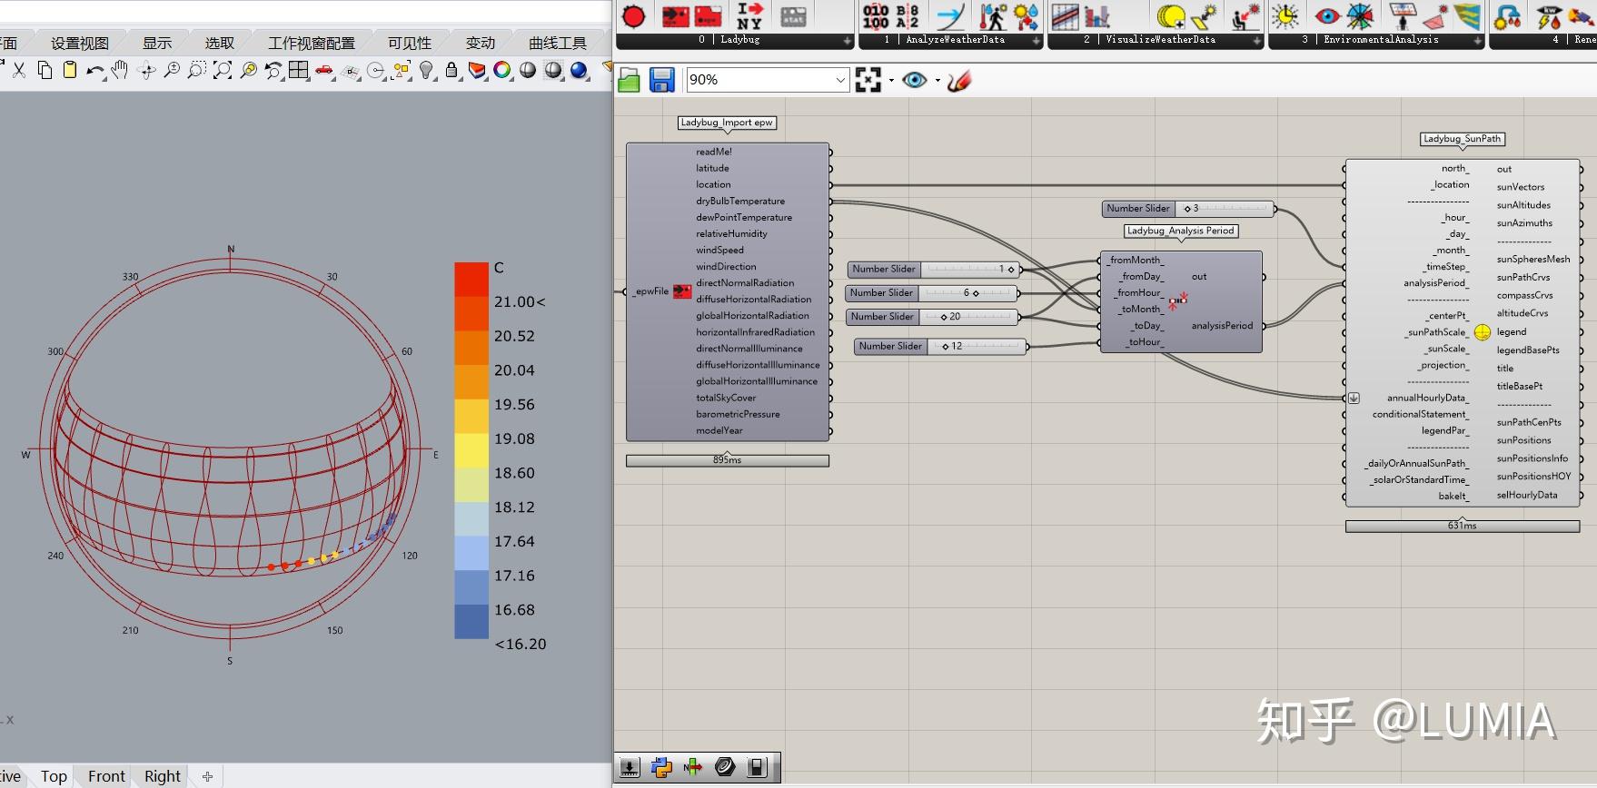Switch to the Front viewport tab

click(x=106, y=776)
